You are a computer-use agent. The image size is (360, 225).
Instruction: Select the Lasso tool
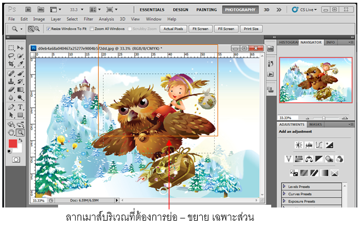pyautogui.click(x=12, y=56)
